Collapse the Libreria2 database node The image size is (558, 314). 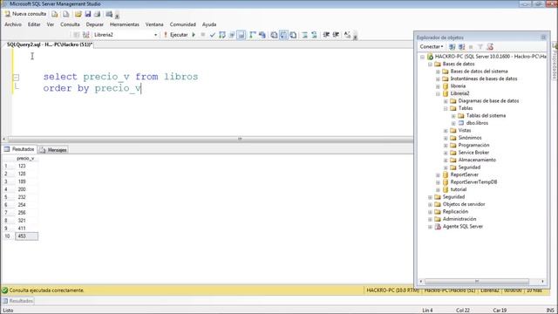click(x=438, y=93)
